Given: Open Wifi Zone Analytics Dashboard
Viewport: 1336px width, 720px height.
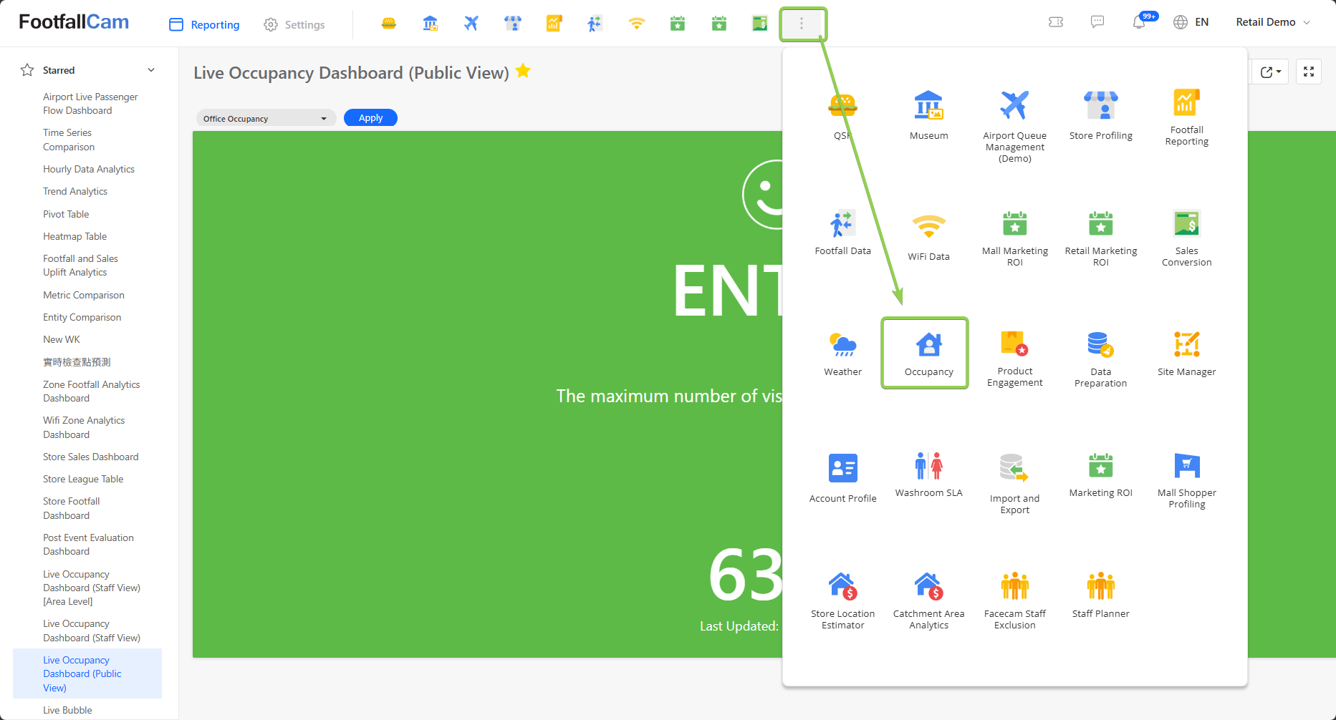Looking at the screenshot, I should [x=84, y=427].
